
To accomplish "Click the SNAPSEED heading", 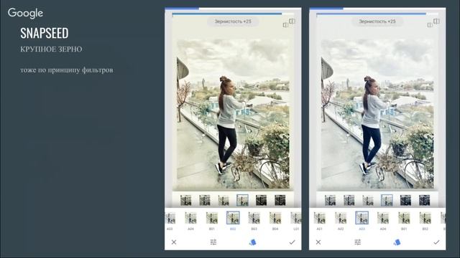I will click(45, 33).
